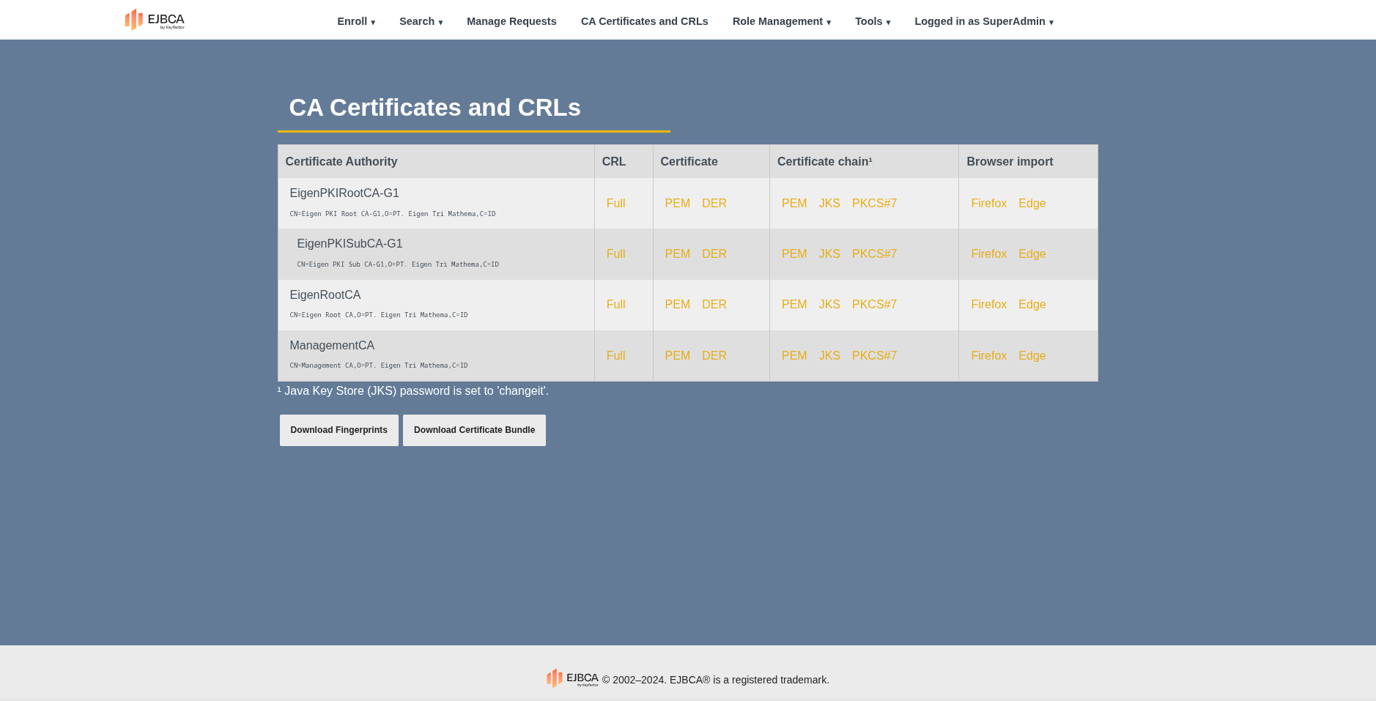
Task: Get DER certificate of EigenPKIRootCA-G1
Action: 714,204
